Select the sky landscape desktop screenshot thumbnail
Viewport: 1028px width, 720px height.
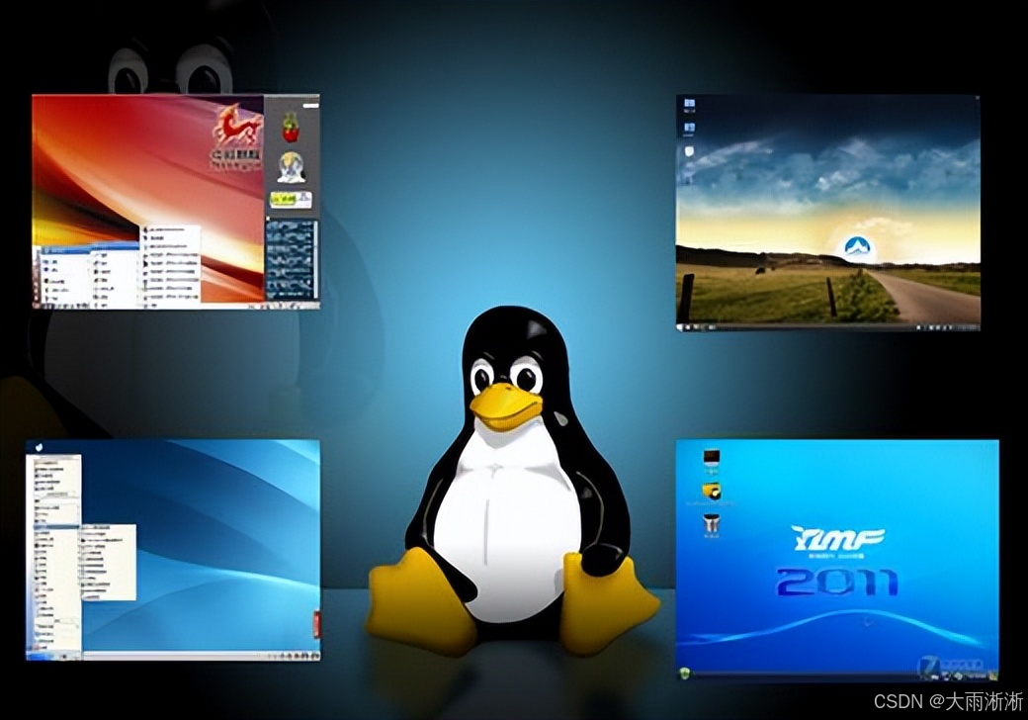(828, 213)
